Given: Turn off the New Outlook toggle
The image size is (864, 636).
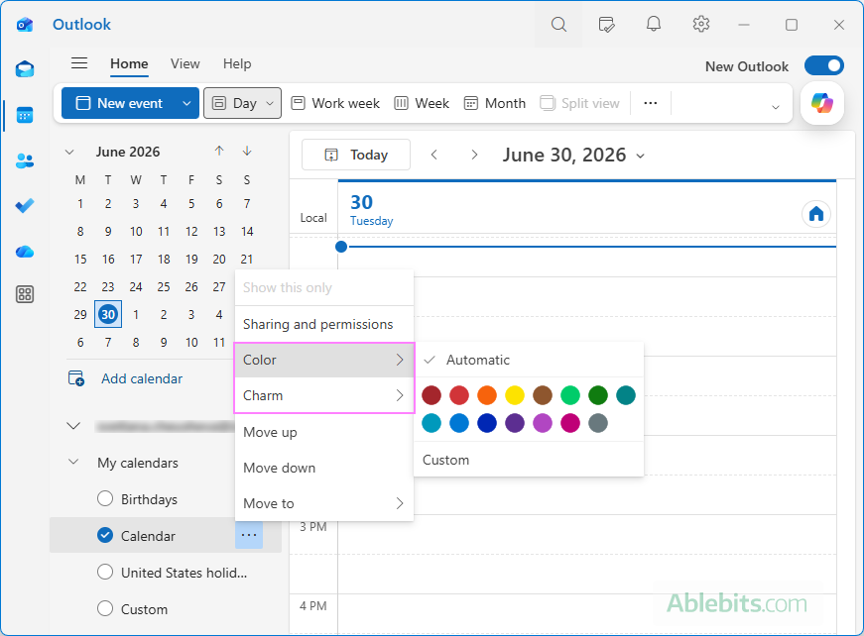Looking at the screenshot, I should click(x=823, y=66).
